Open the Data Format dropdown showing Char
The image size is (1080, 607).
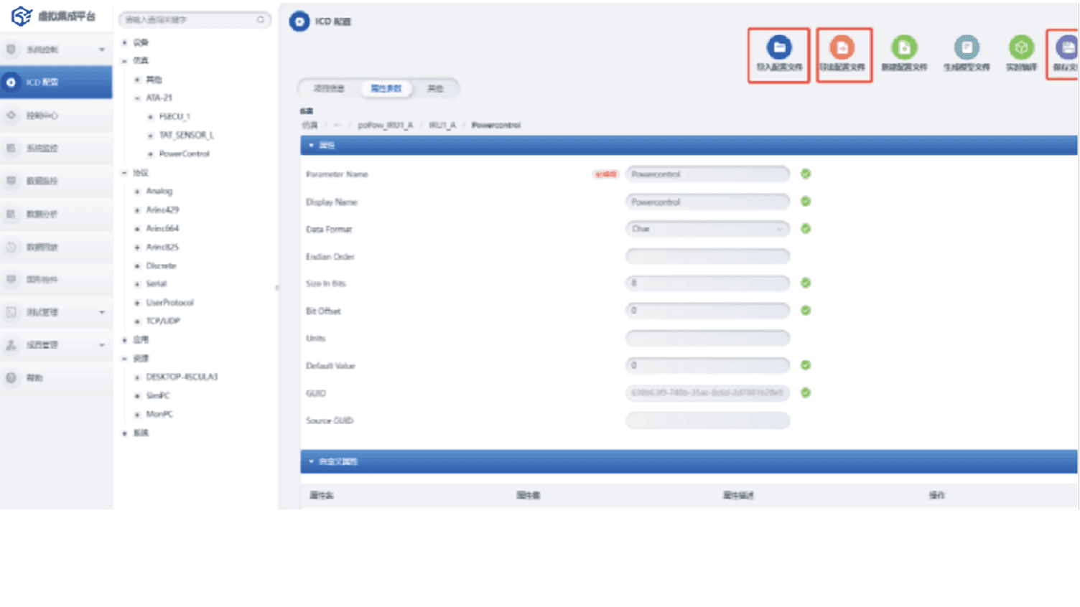[707, 229]
